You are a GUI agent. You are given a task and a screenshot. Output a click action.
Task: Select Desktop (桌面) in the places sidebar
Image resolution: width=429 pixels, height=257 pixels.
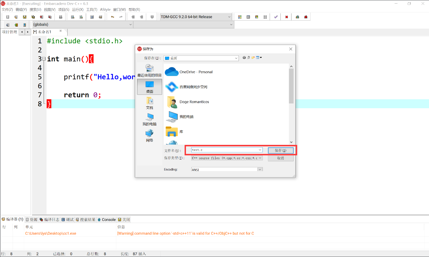[x=149, y=87]
